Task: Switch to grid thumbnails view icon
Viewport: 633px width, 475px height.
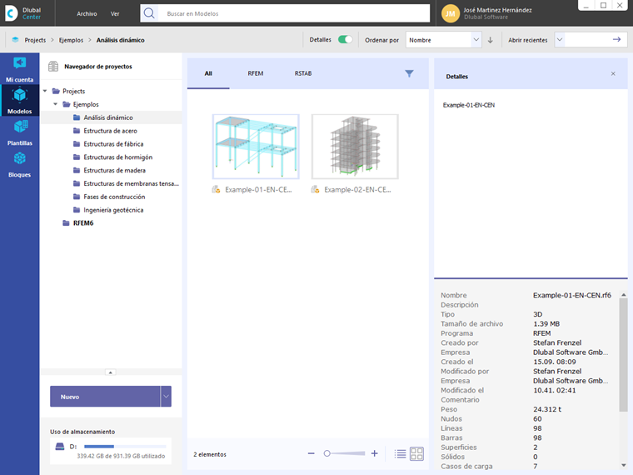Action: tap(416, 454)
